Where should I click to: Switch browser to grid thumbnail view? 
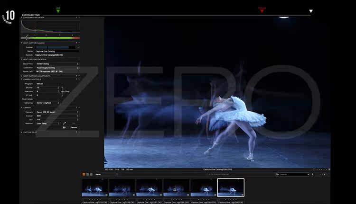(84, 174)
